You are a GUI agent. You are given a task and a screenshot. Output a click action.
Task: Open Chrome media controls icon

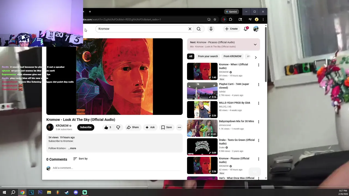click(250, 19)
